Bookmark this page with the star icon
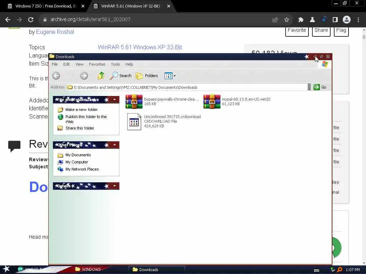The image size is (366, 274). coord(287,20)
